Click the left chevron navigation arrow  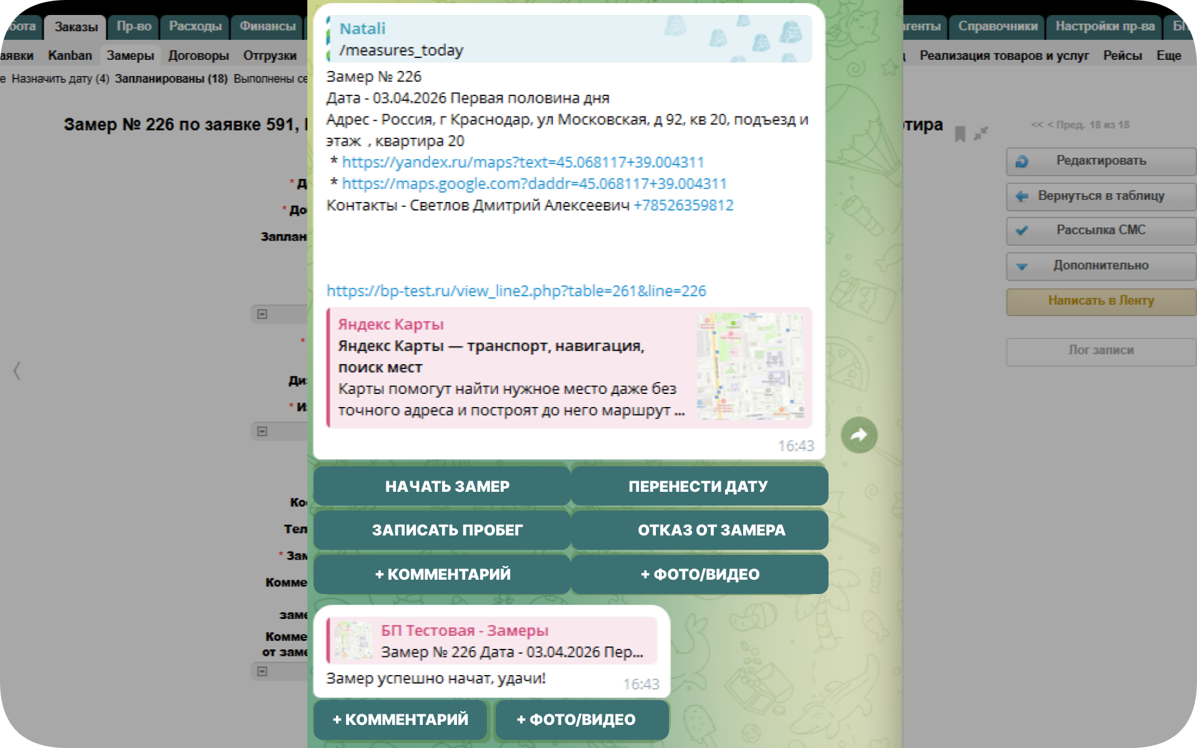point(17,371)
